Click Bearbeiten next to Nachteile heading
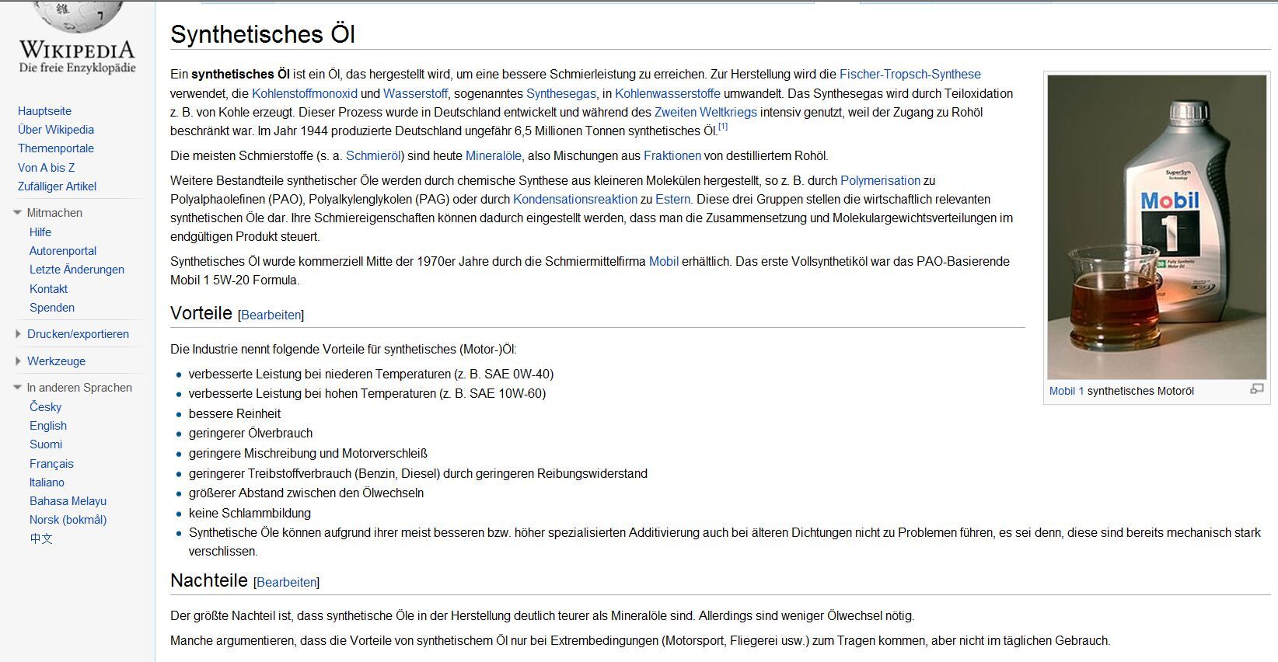Screen dimensions: 1278x662 tap(286, 583)
